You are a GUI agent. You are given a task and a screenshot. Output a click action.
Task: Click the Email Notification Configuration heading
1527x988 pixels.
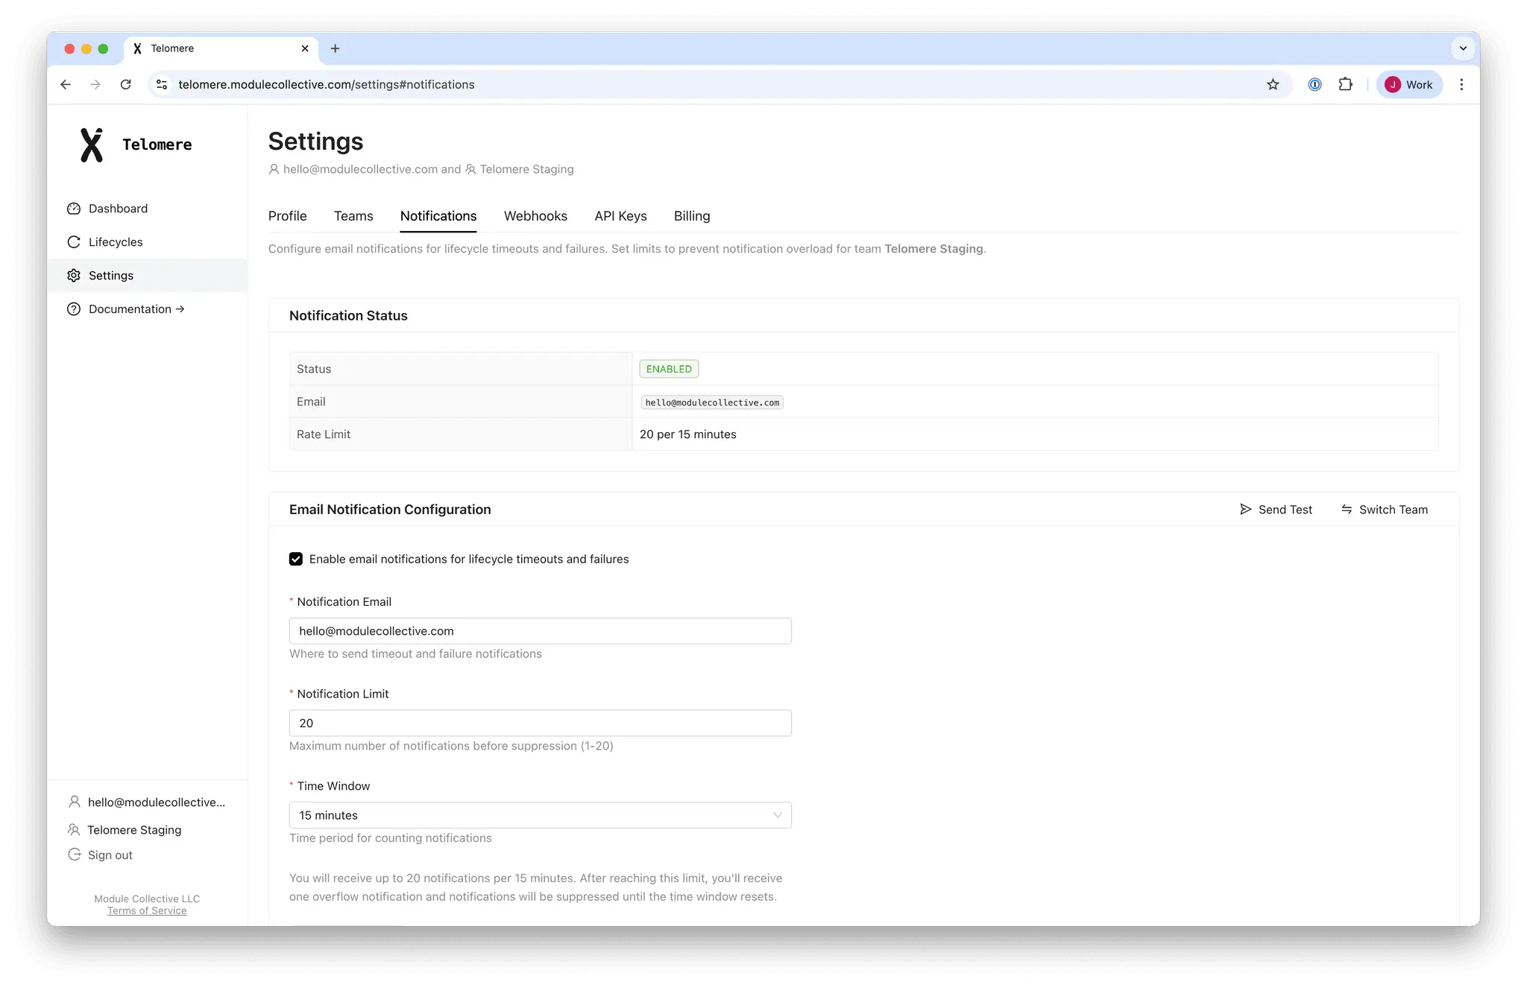click(390, 510)
